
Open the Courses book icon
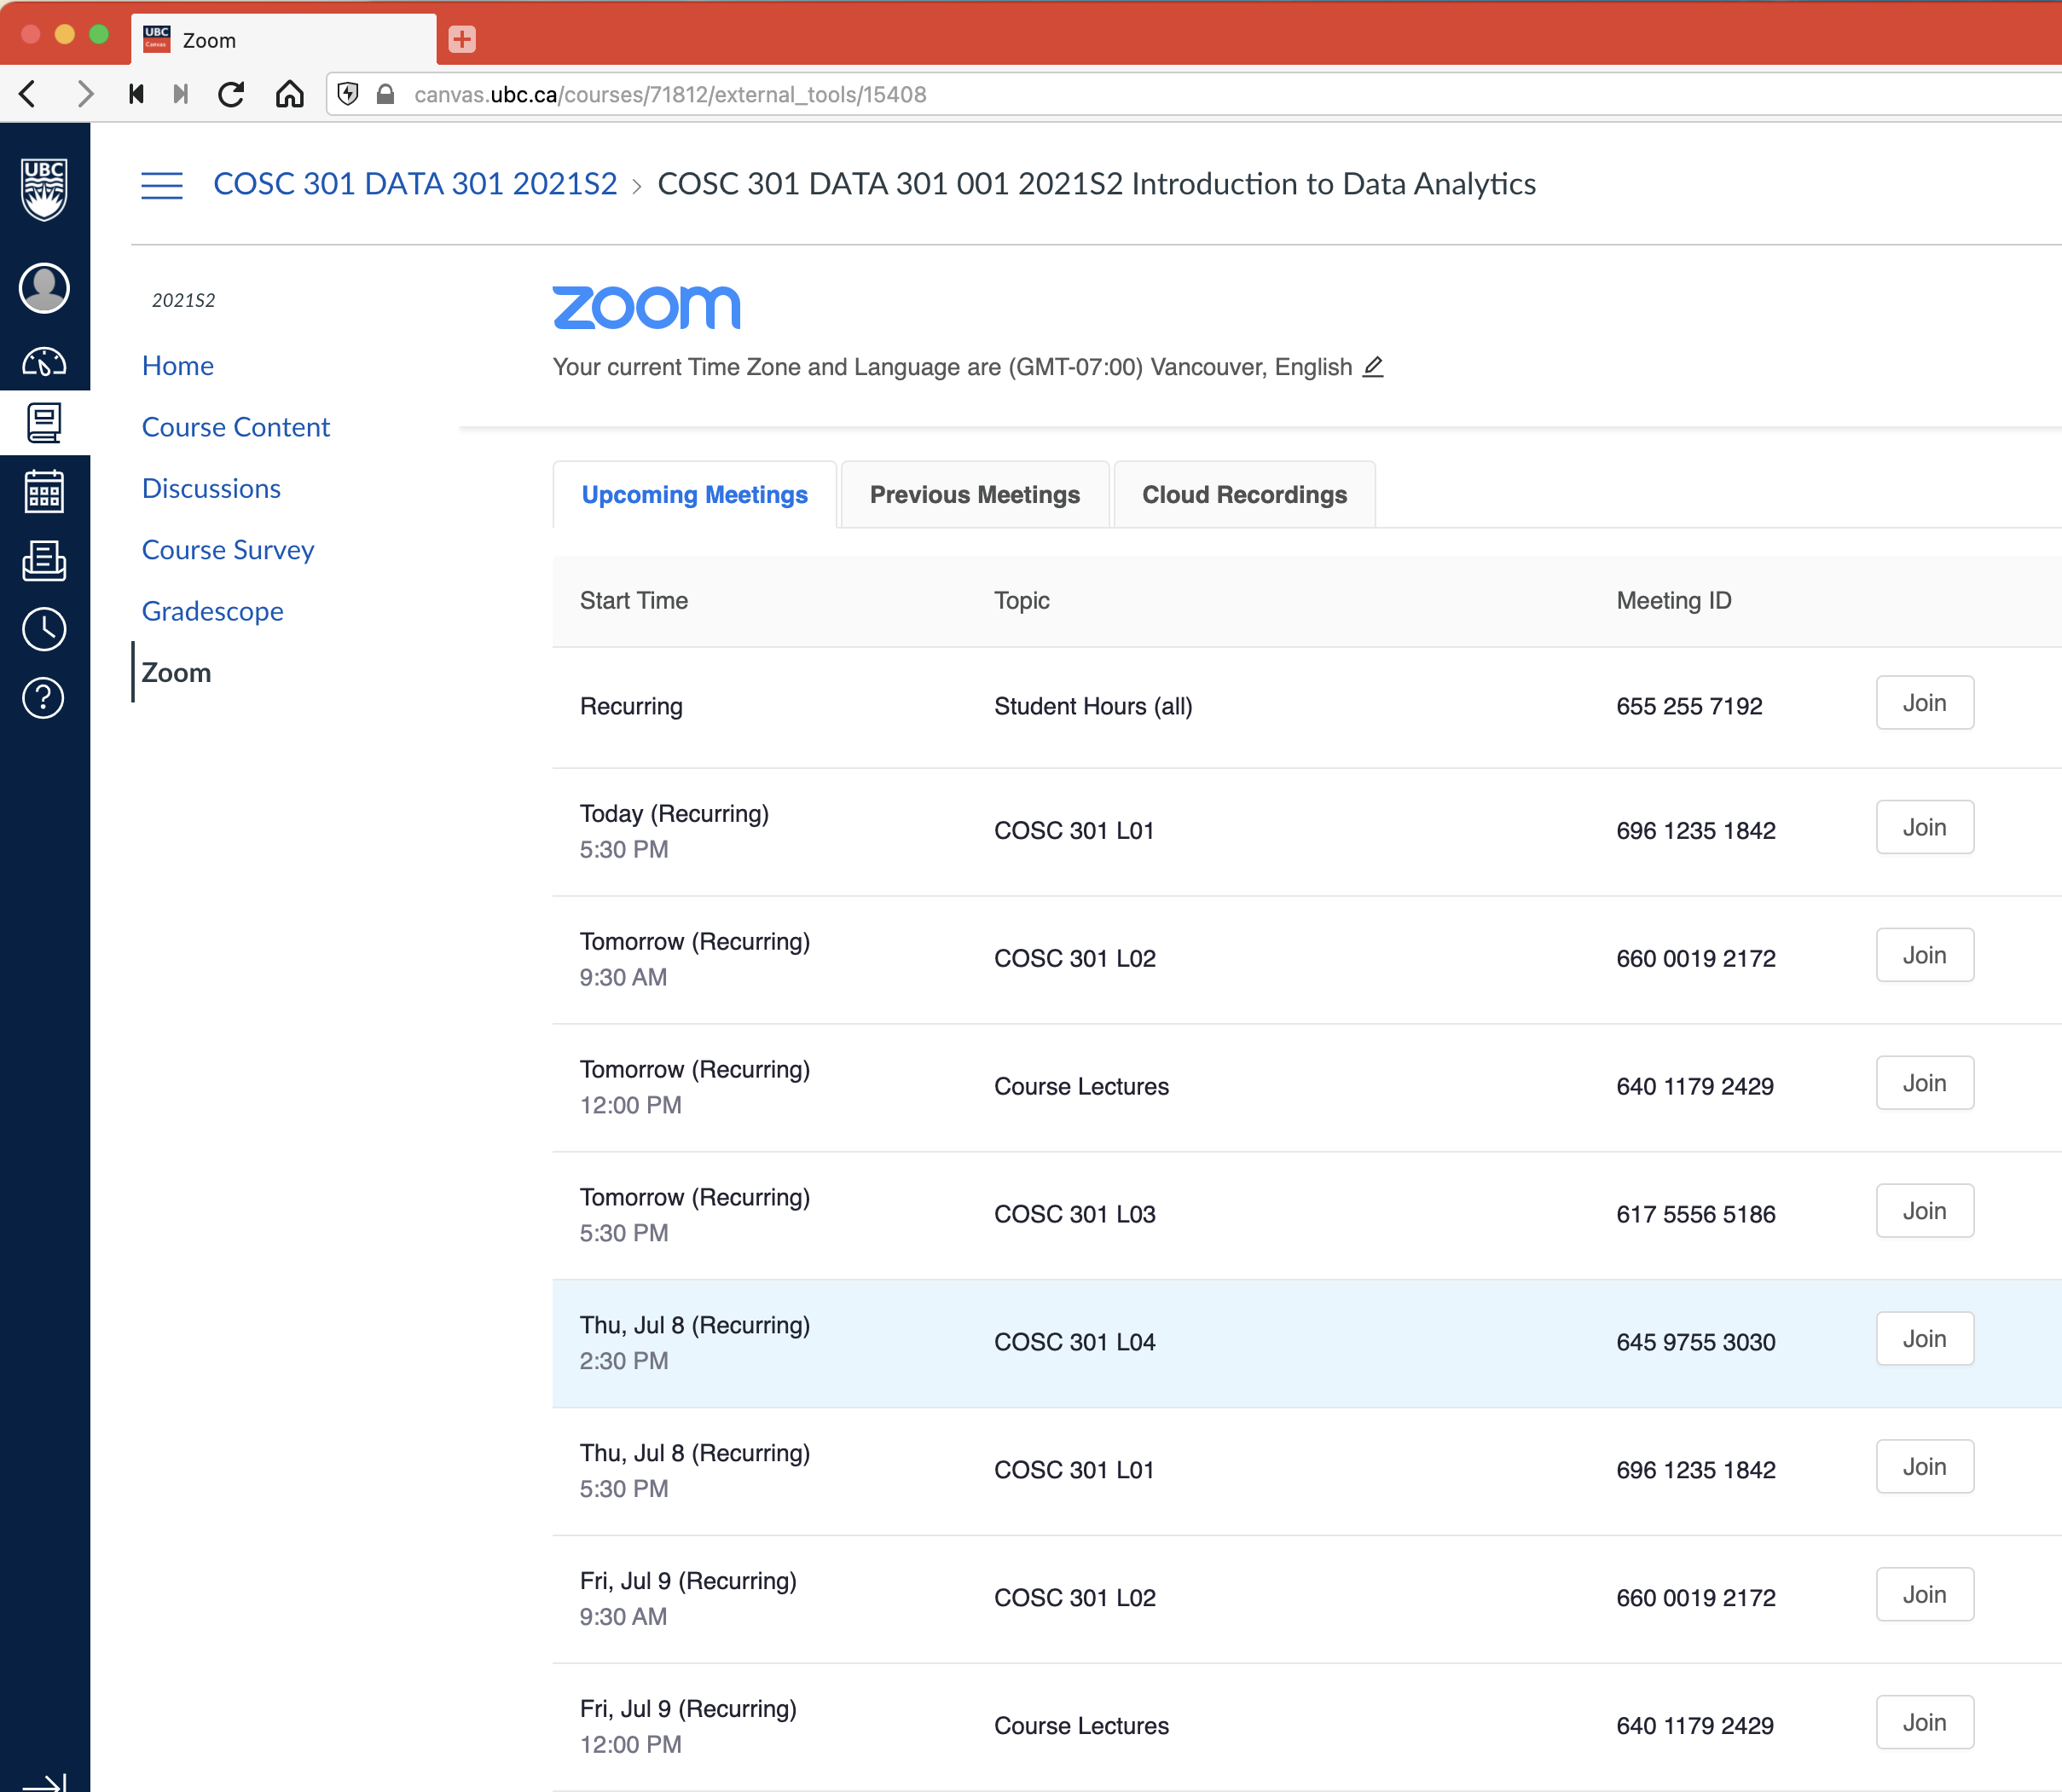tap(44, 423)
